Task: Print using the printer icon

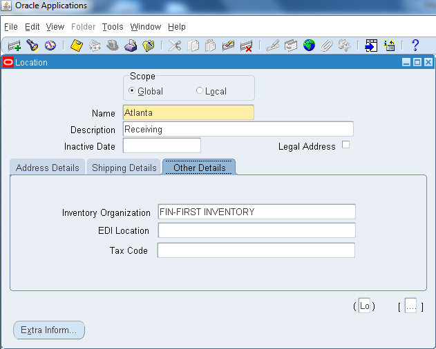Action: 131,46
